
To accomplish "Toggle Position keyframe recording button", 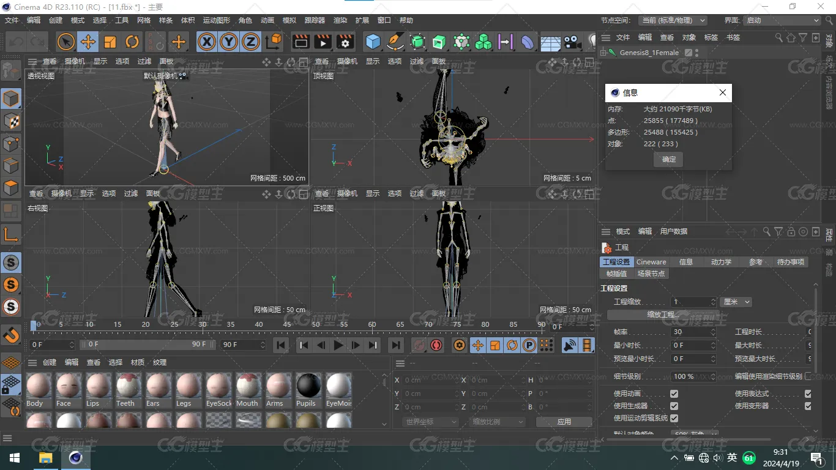I will (477, 345).
